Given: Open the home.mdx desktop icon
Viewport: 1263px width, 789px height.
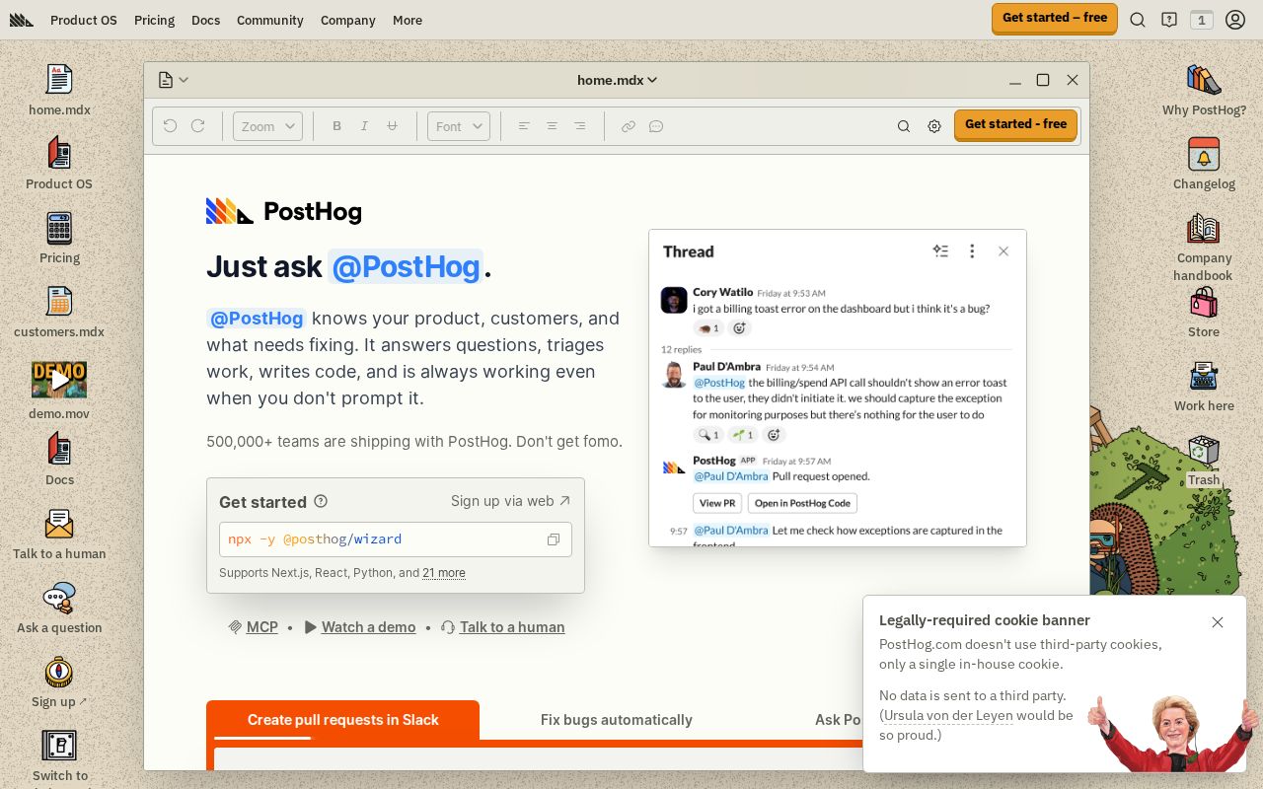Looking at the screenshot, I should 59,90.
